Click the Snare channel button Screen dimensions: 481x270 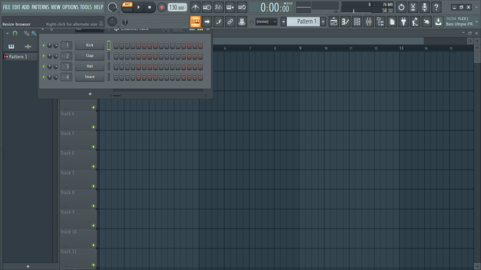coord(89,77)
